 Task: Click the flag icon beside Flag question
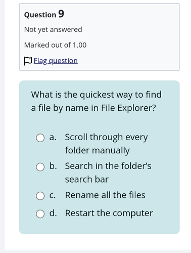click(28, 61)
